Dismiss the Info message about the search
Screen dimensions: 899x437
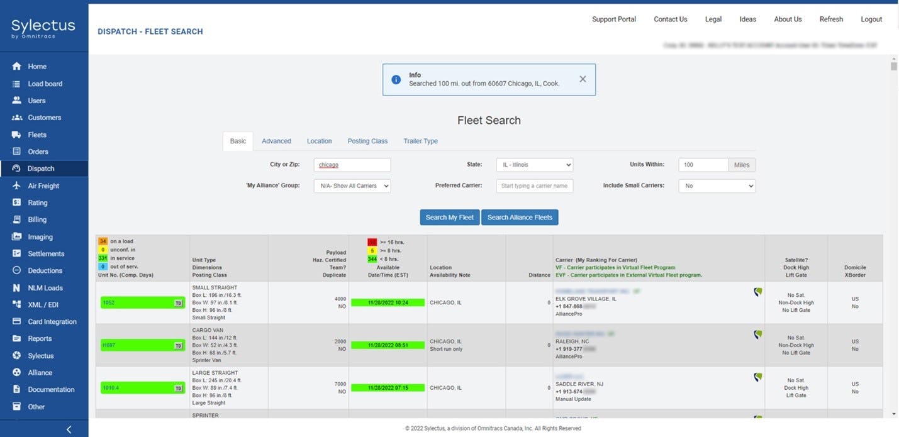pos(582,79)
